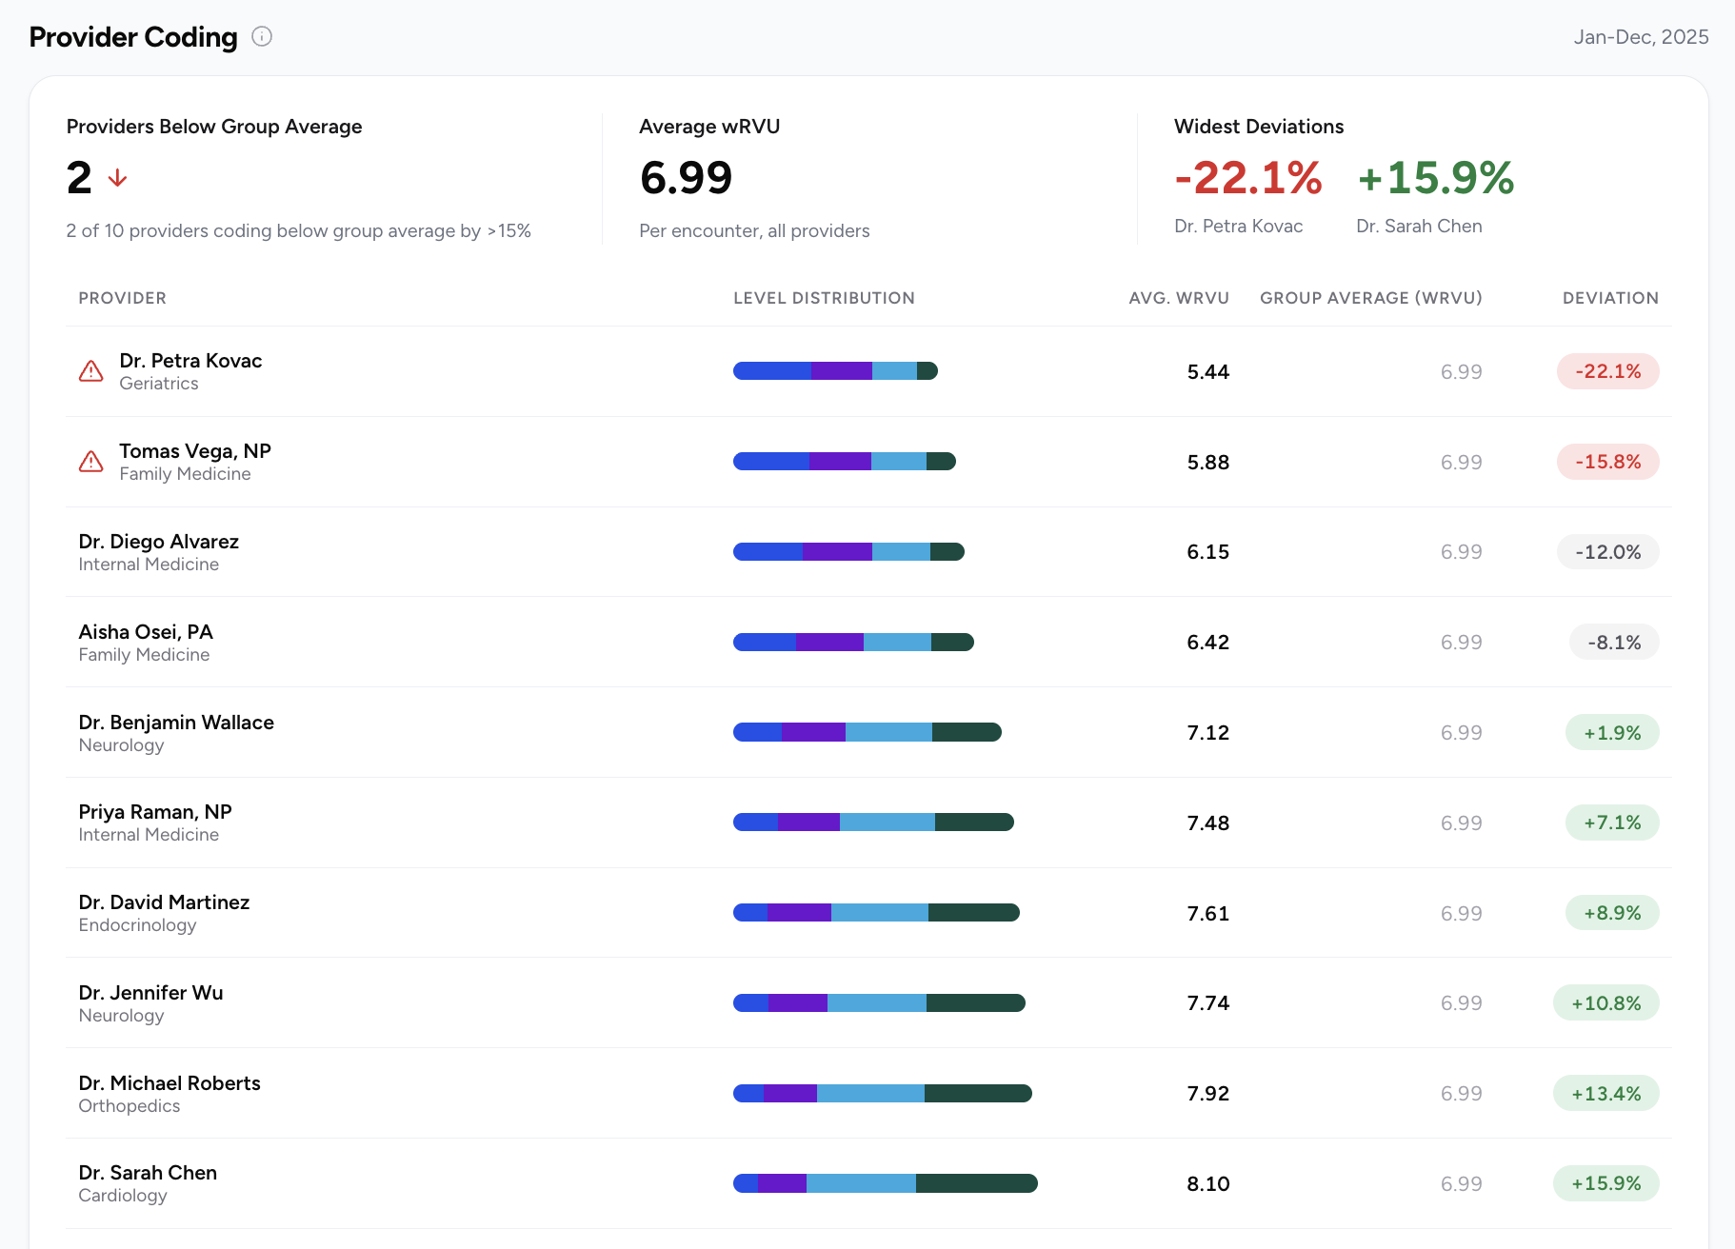Click the Jan-Dec, 2025 date range
This screenshot has width=1735, height=1249.
[x=1641, y=36]
